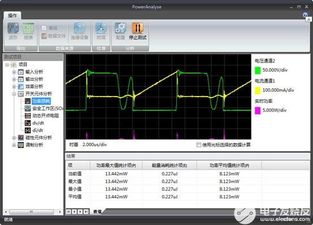This screenshot has width=313, height=225.
Task: Click the 停止测试 stop test button
Action: (137, 31)
